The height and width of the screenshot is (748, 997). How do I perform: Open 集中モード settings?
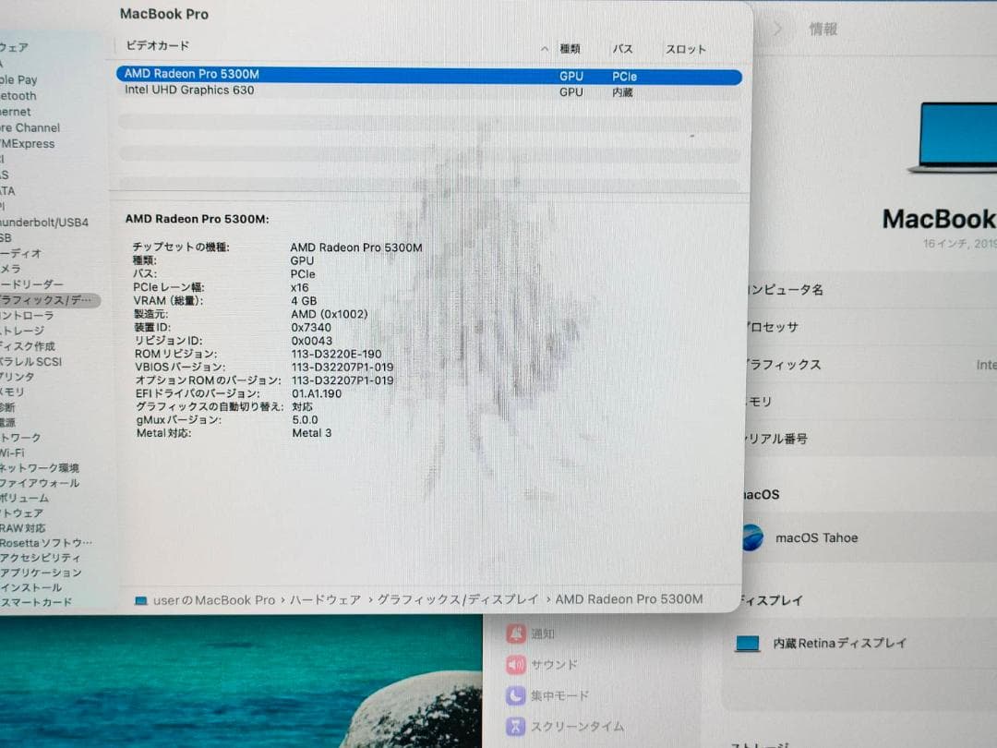click(559, 696)
